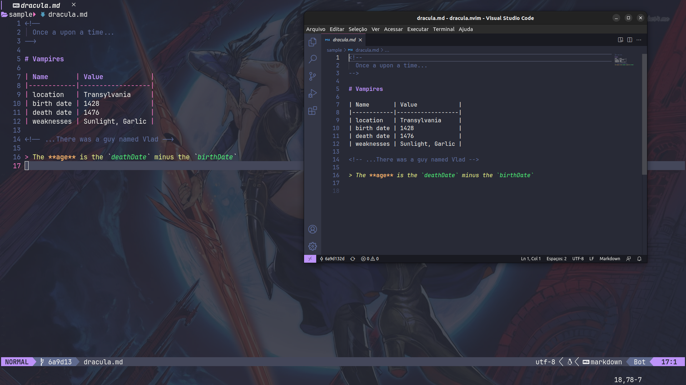The image size is (686, 385).
Task: Open Source Control view in activity bar
Action: [x=313, y=76]
